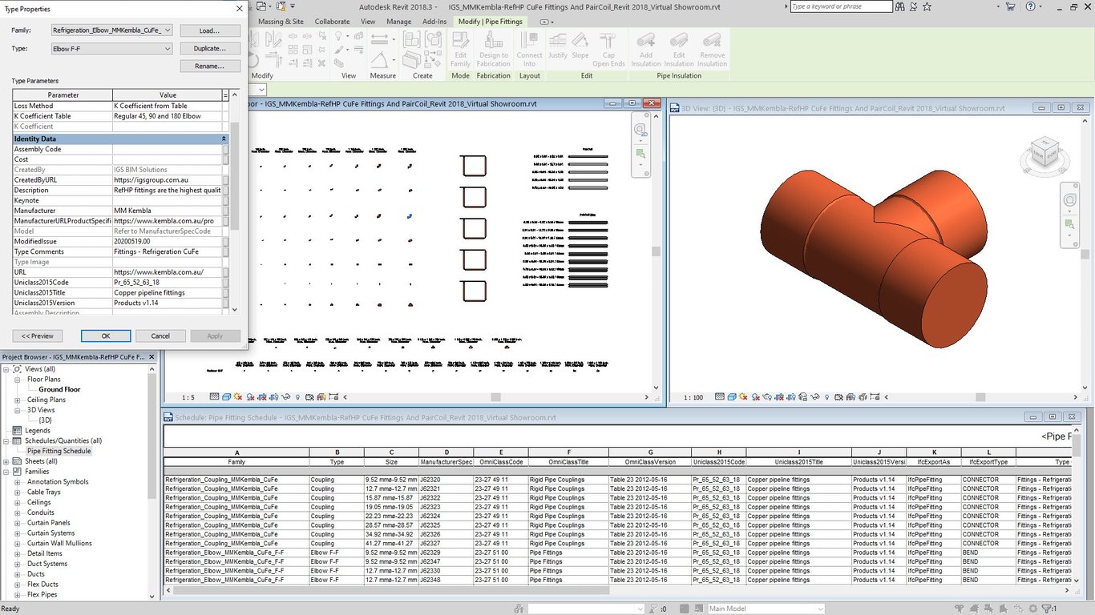1095x615 pixels.
Task: Click the Description parameter value field
Action: (x=167, y=191)
